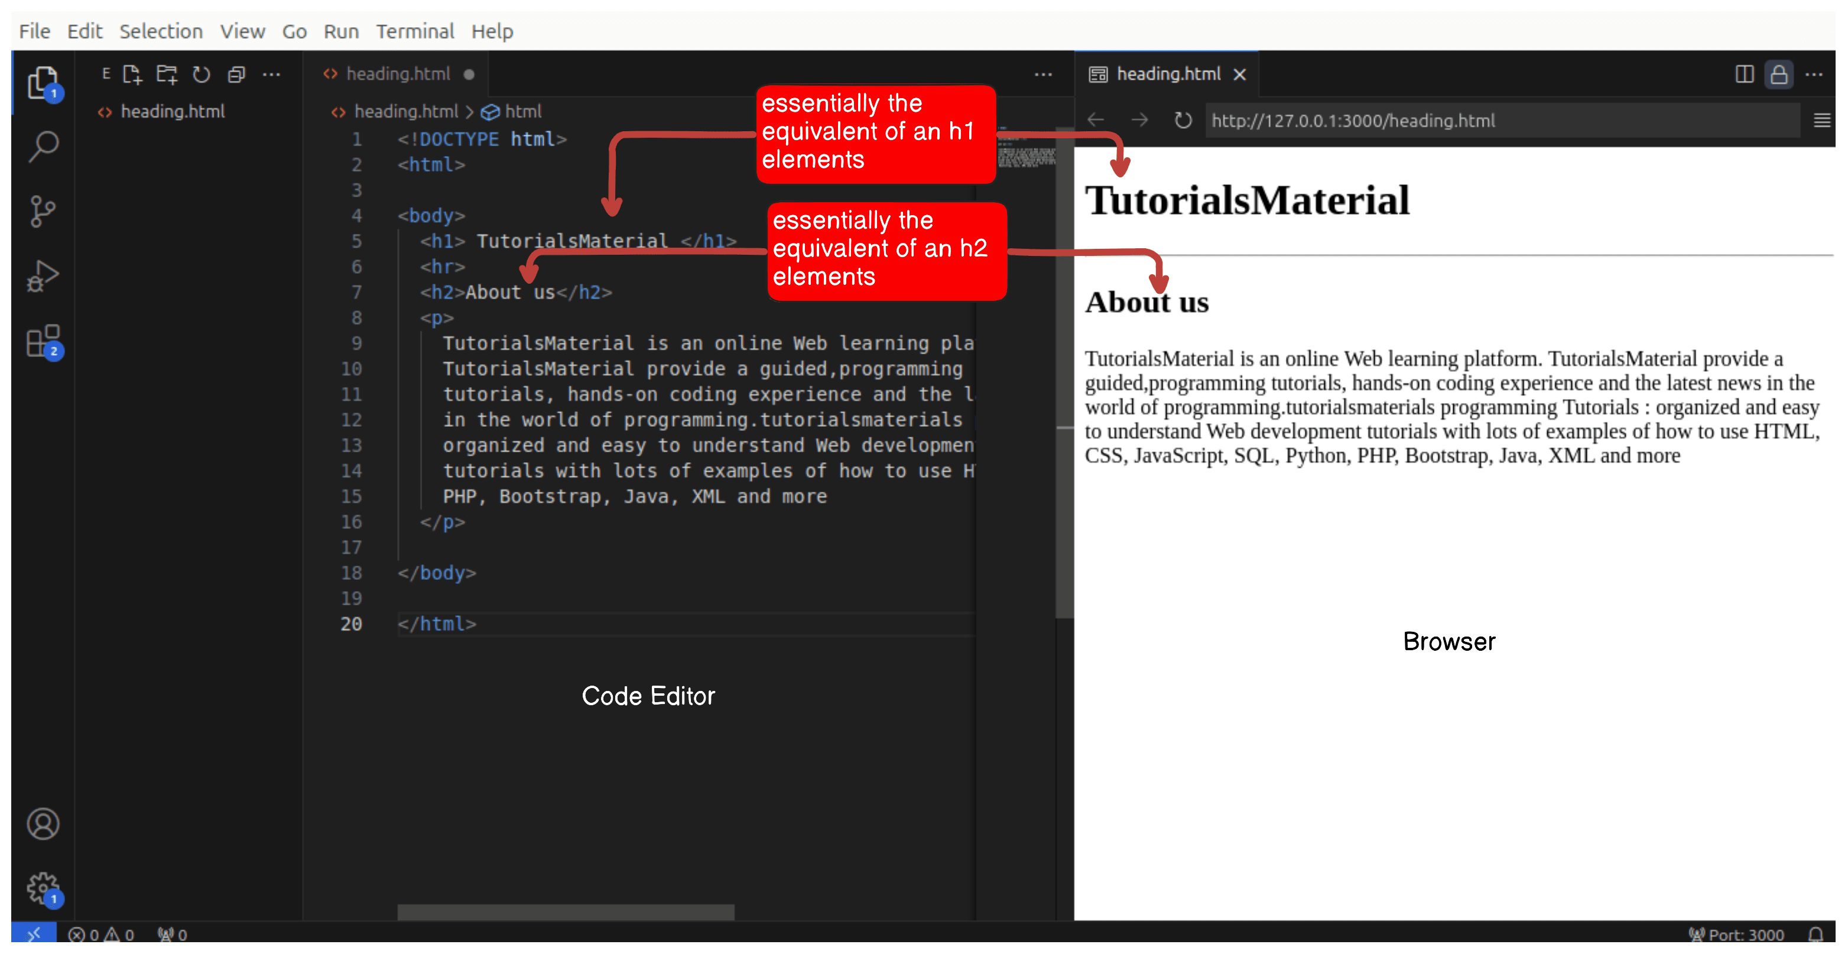This screenshot has width=1848, height=954.
Task: Open the Search view in activity bar
Action: tap(43, 147)
